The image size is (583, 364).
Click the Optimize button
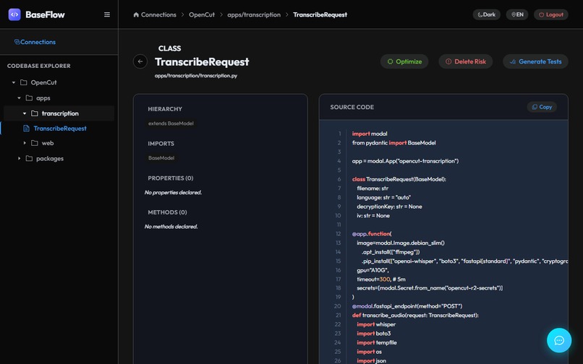[404, 61]
